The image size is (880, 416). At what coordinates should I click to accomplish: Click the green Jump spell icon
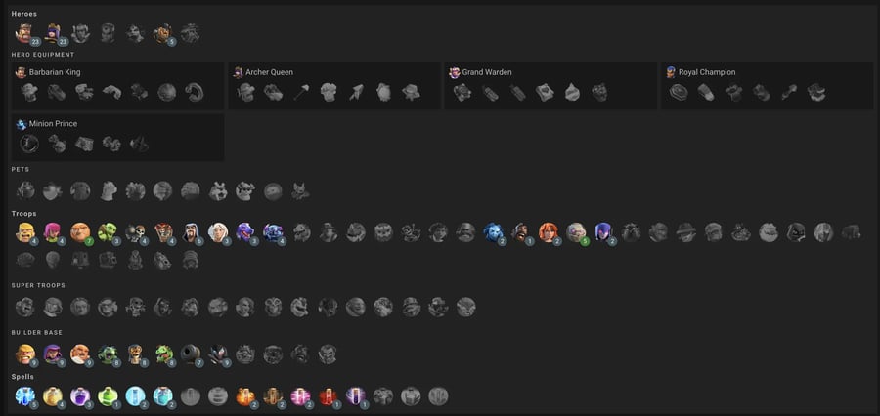point(108,396)
